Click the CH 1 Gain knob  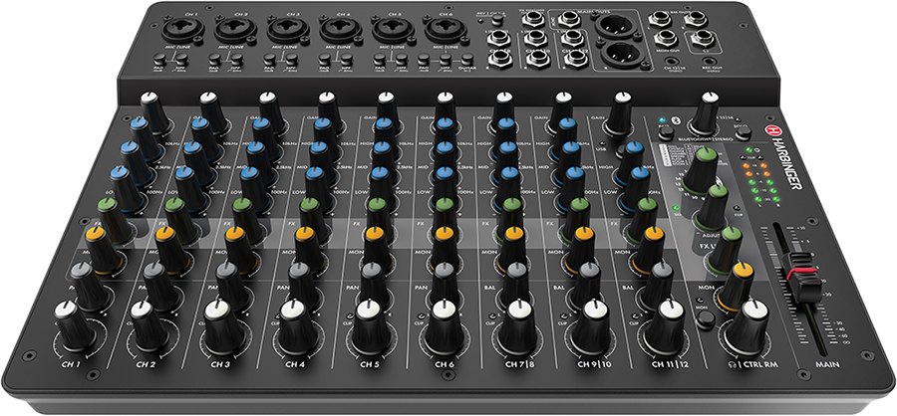click(154, 112)
